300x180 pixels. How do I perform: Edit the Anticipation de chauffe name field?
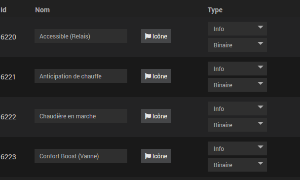tap(81, 76)
